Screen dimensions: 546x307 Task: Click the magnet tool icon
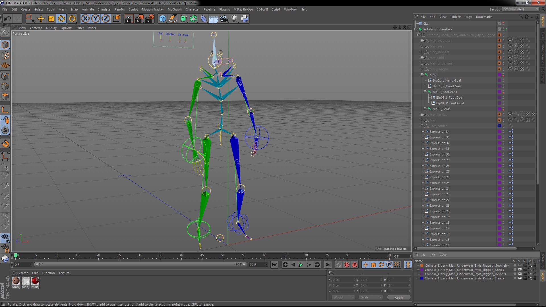(5, 144)
